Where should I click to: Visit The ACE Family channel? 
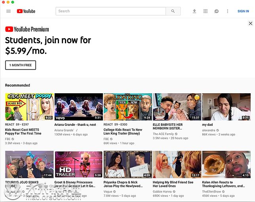(163, 134)
